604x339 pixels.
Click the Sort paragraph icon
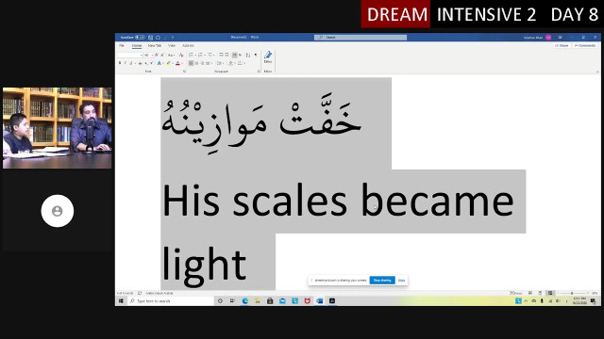click(248, 55)
